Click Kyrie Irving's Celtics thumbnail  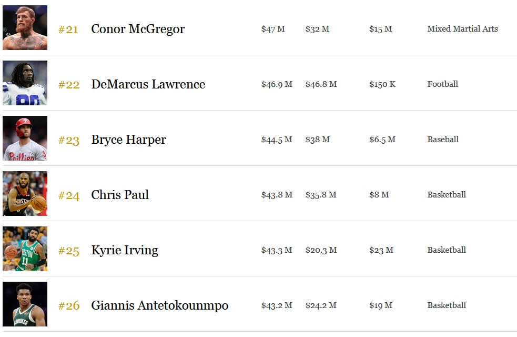pyautogui.click(x=25, y=249)
